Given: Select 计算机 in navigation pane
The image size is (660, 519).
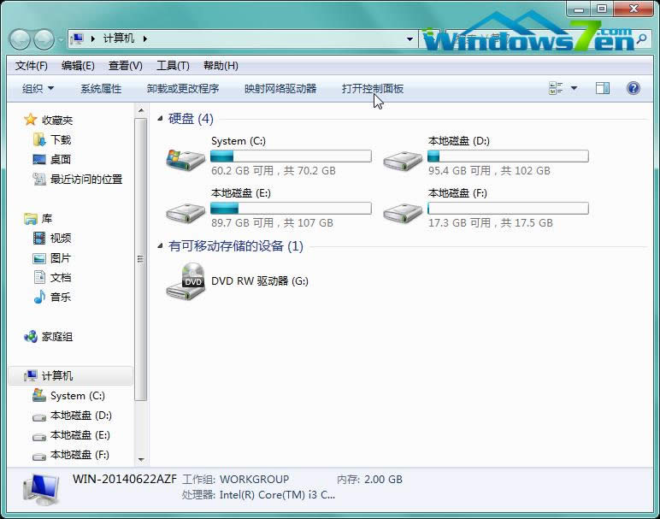Looking at the screenshot, I should 70,375.
